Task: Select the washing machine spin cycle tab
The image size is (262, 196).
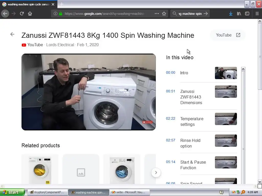Action: click(x=29, y=4)
